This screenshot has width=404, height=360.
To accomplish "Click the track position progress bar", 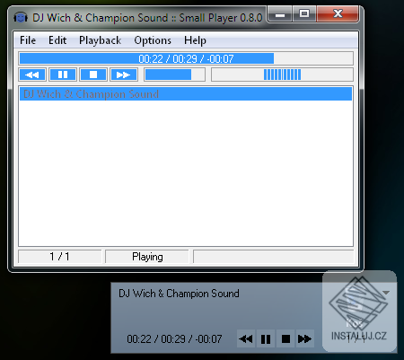I will 186,58.
